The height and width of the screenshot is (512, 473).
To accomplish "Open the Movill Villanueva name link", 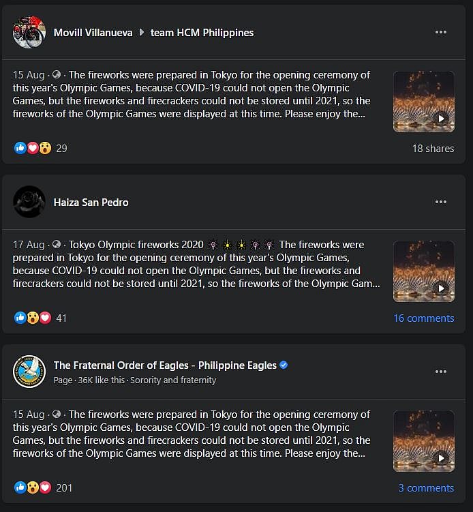I will pos(93,33).
